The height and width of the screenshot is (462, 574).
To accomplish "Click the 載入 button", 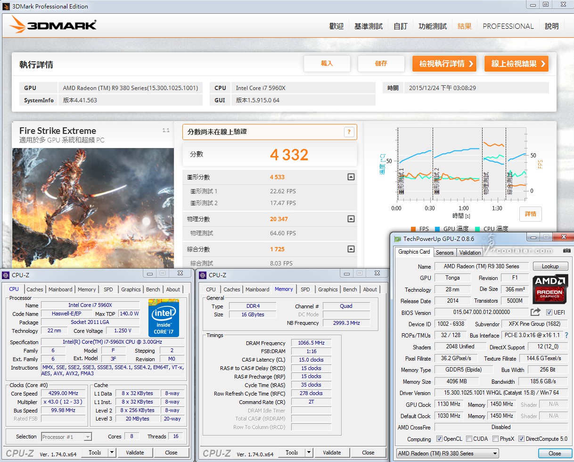I will pyautogui.click(x=327, y=64).
